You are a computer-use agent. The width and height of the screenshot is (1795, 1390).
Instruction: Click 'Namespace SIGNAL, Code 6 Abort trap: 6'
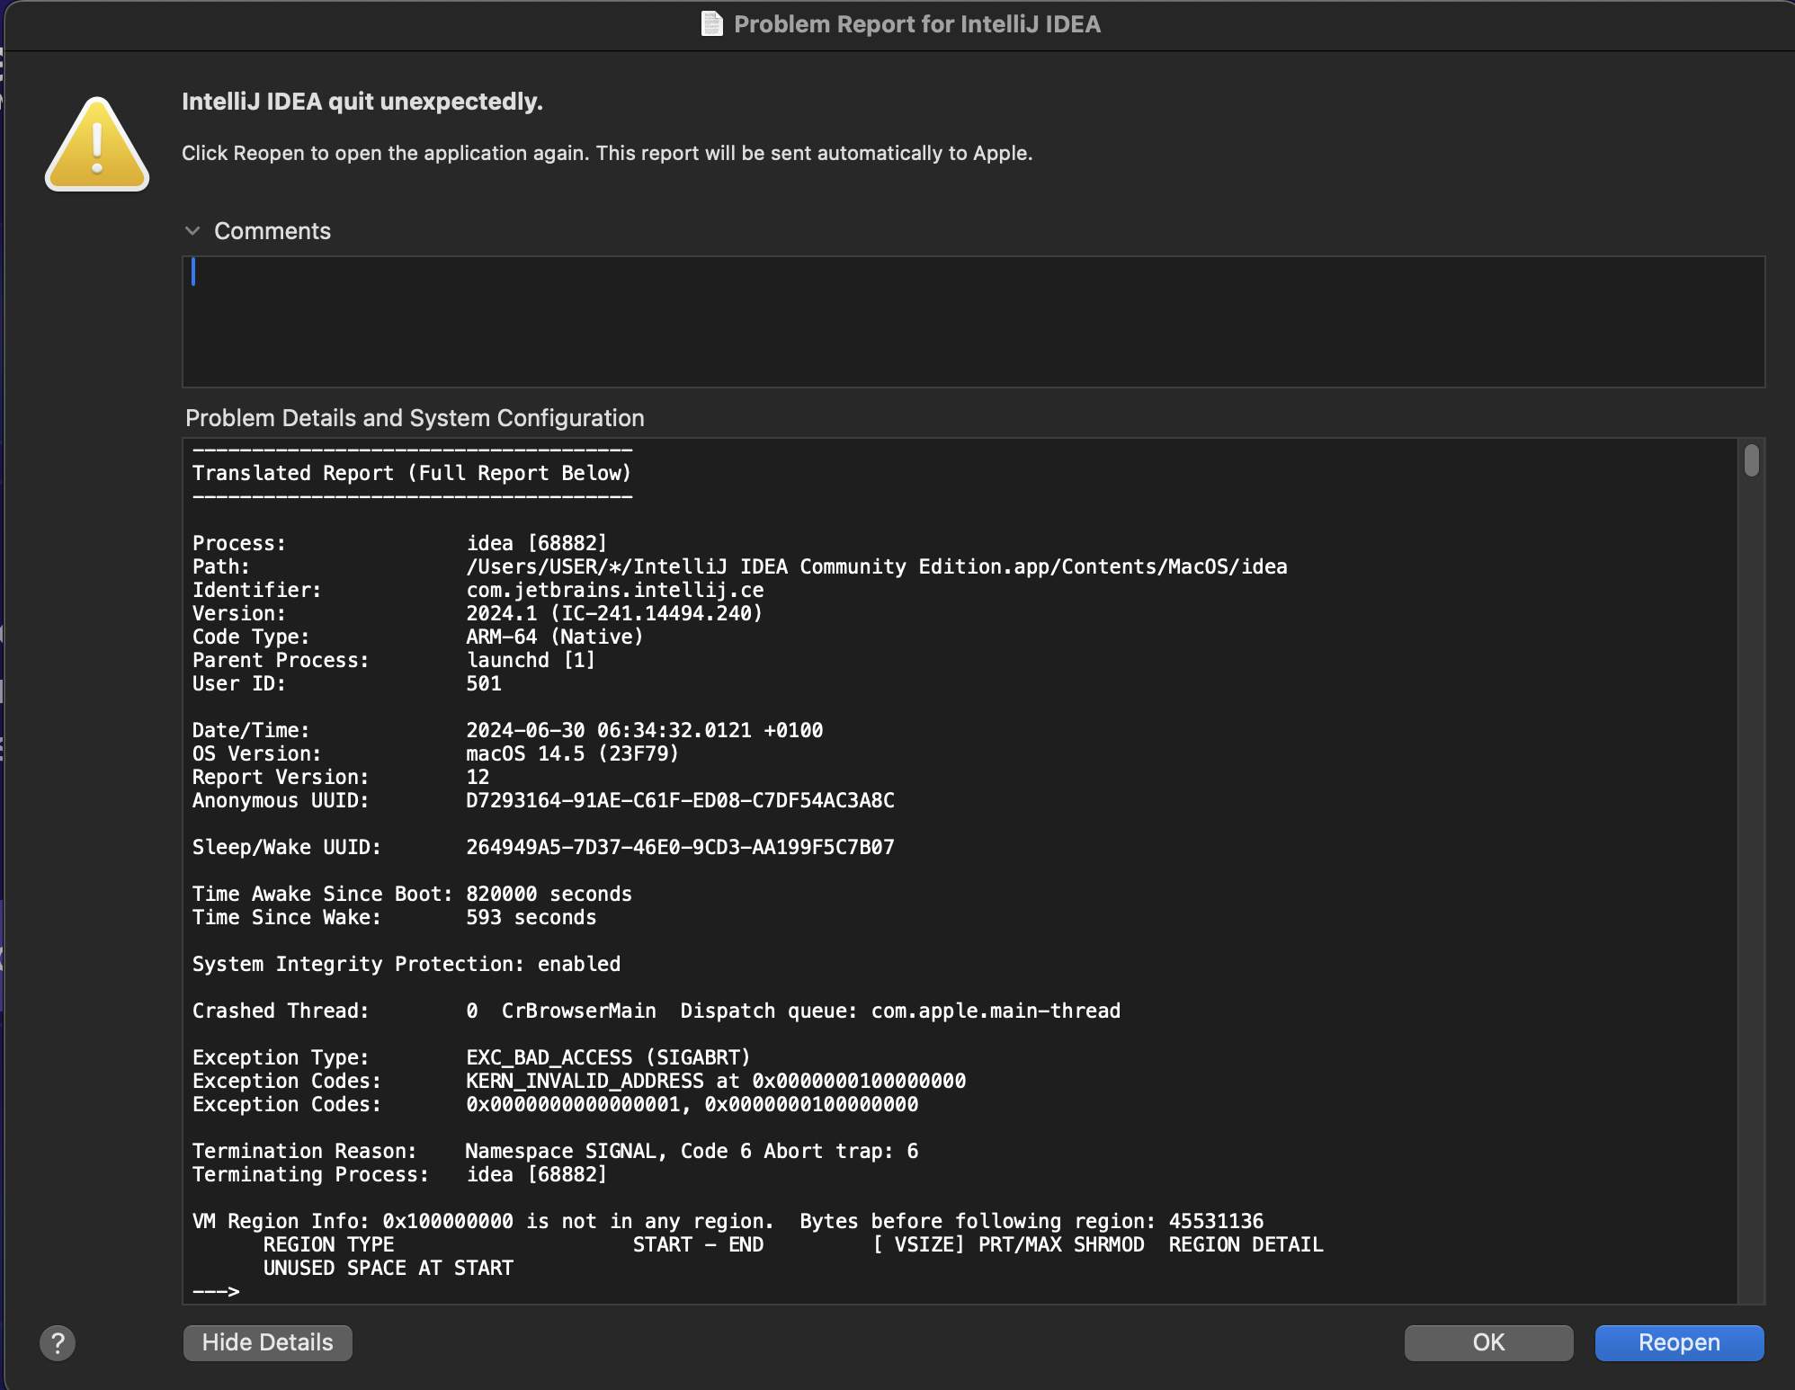click(x=692, y=1151)
